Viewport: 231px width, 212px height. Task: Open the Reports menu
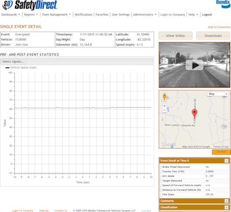(x=31, y=14)
